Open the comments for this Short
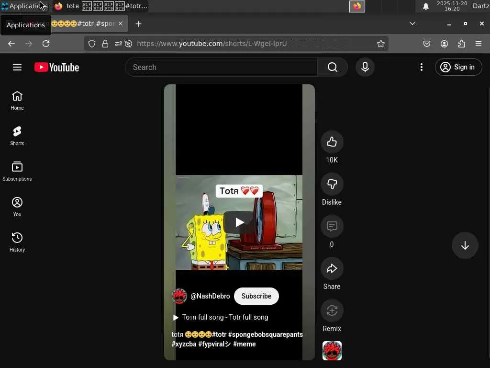The image size is (490, 368). pyautogui.click(x=332, y=226)
